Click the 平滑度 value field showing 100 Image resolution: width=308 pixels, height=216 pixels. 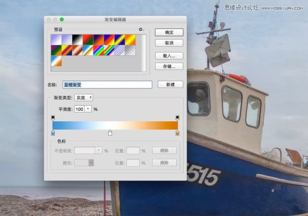[x=79, y=109]
